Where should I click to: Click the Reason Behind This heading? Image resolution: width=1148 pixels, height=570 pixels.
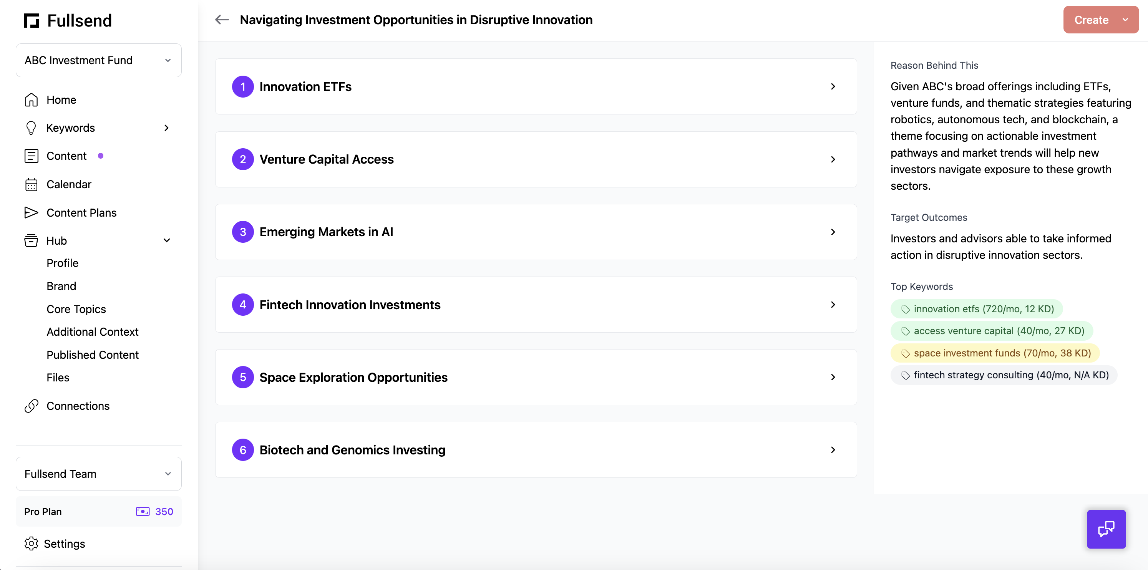pyautogui.click(x=934, y=66)
